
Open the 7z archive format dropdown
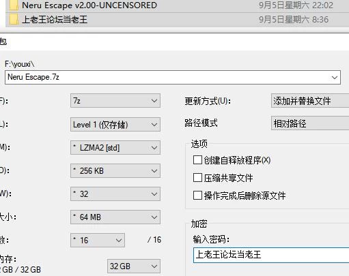tap(115, 101)
